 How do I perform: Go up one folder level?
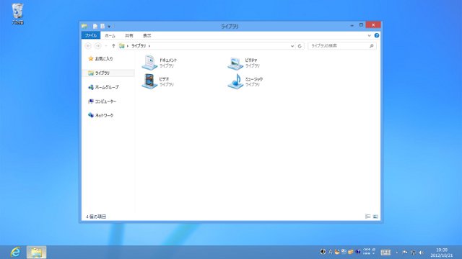pos(113,46)
